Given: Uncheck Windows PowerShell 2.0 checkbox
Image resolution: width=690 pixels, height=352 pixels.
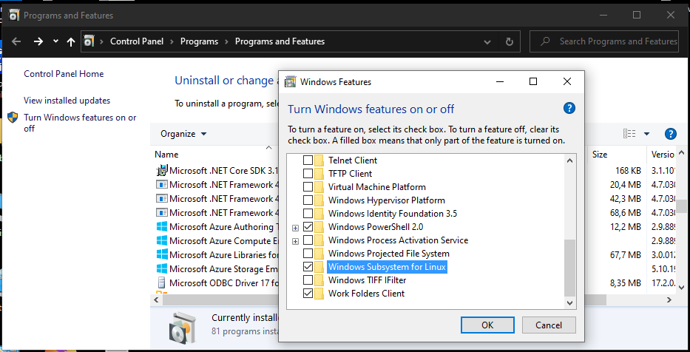Looking at the screenshot, I should pyautogui.click(x=308, y=227).
